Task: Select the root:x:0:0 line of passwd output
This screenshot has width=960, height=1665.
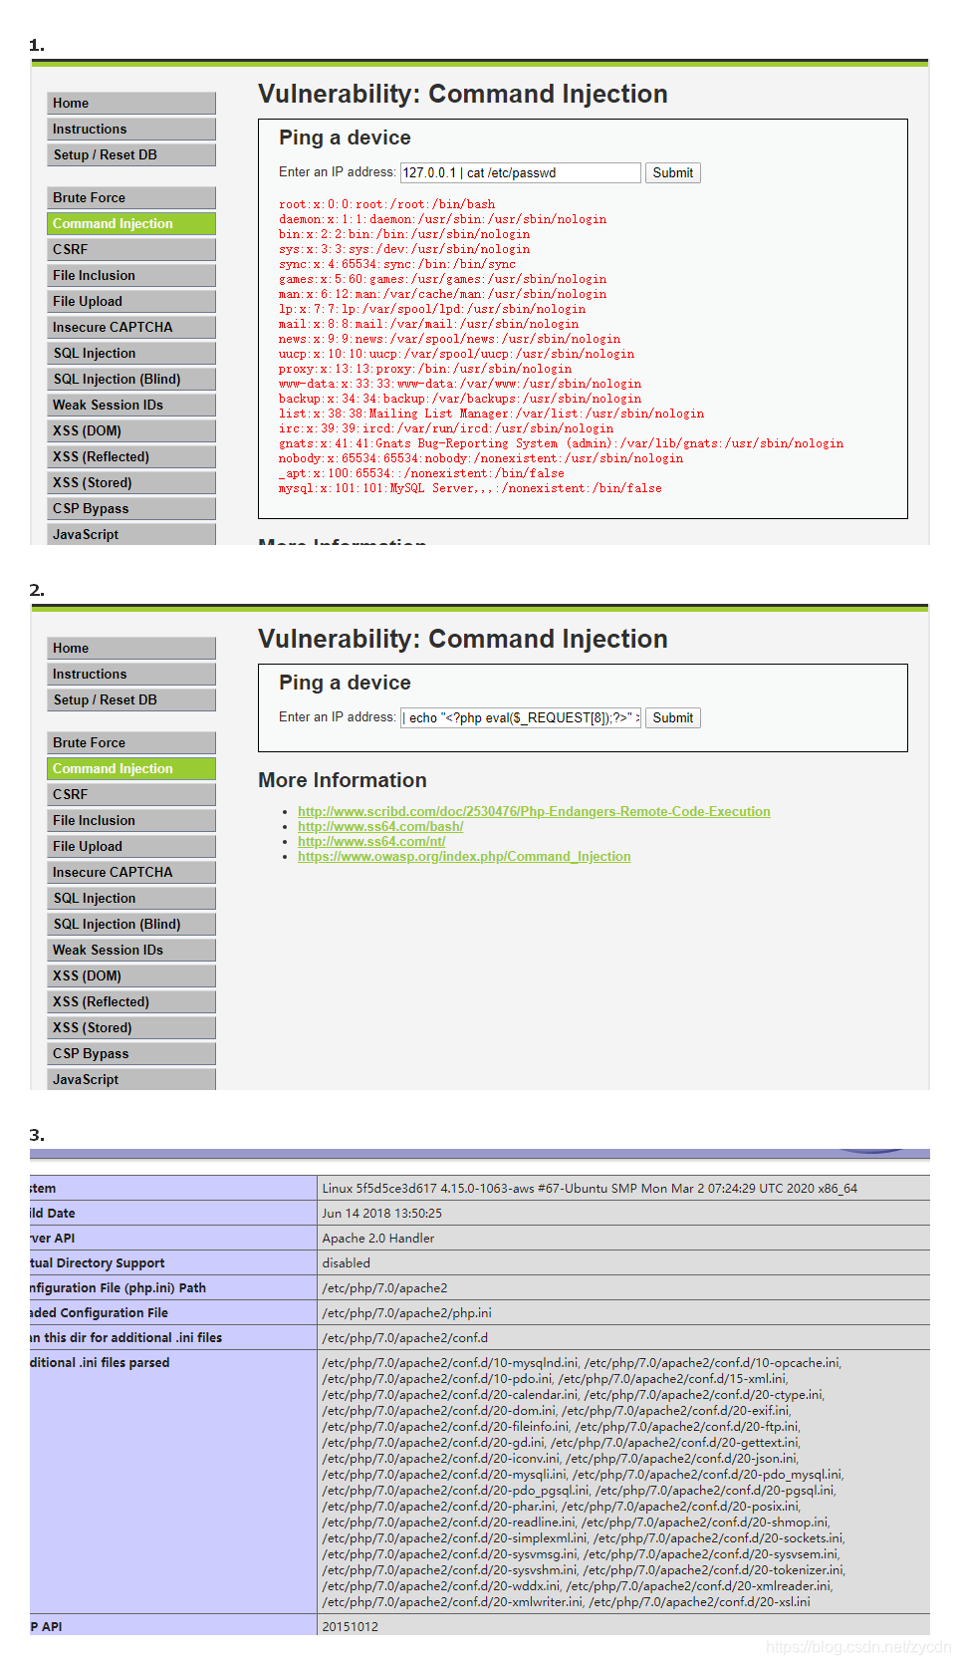Action: tap(386, 204)
